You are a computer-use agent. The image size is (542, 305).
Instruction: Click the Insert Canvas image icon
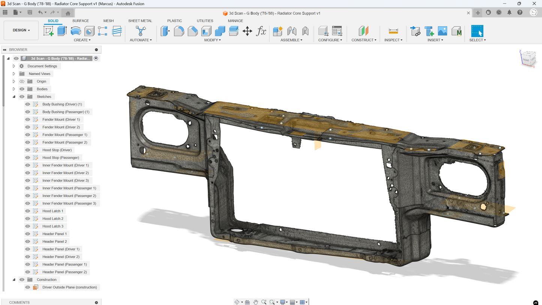pos(442,31)
